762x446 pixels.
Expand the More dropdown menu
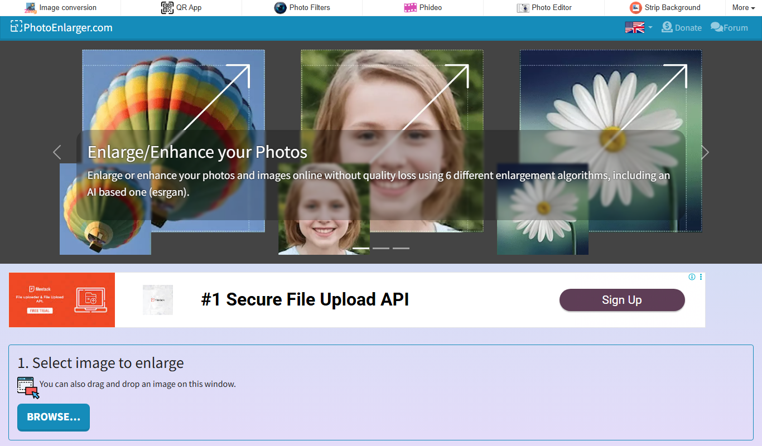coord(743,8)
